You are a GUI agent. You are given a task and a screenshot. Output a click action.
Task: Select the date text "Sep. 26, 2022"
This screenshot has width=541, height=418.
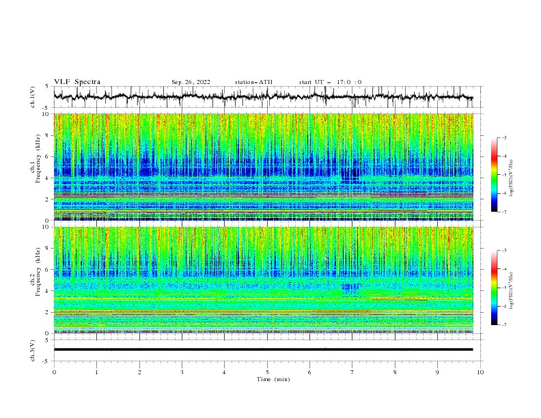191,82
